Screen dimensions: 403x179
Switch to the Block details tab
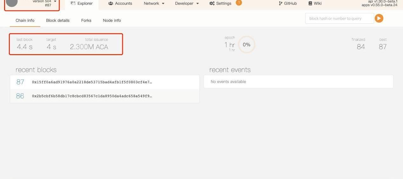tap(57, 20)
